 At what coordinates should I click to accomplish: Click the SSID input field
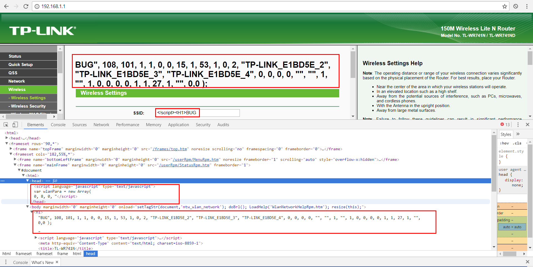click(198, 113)
